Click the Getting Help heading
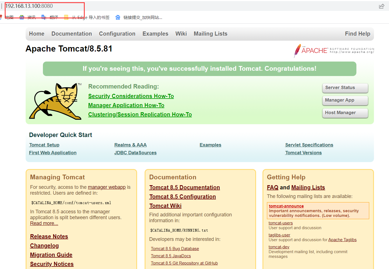389x269 pixels. (x=286, y=177)
